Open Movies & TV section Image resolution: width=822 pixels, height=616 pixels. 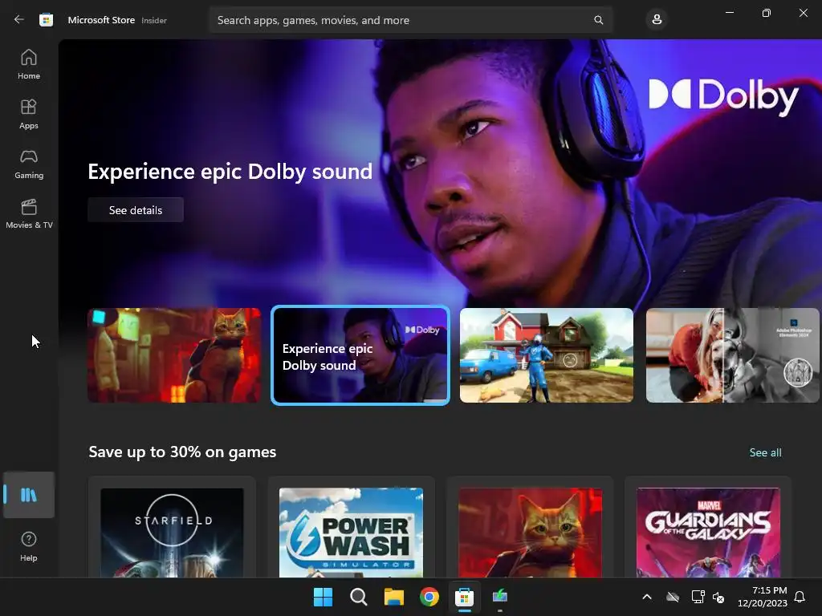(x=29, y=213)
